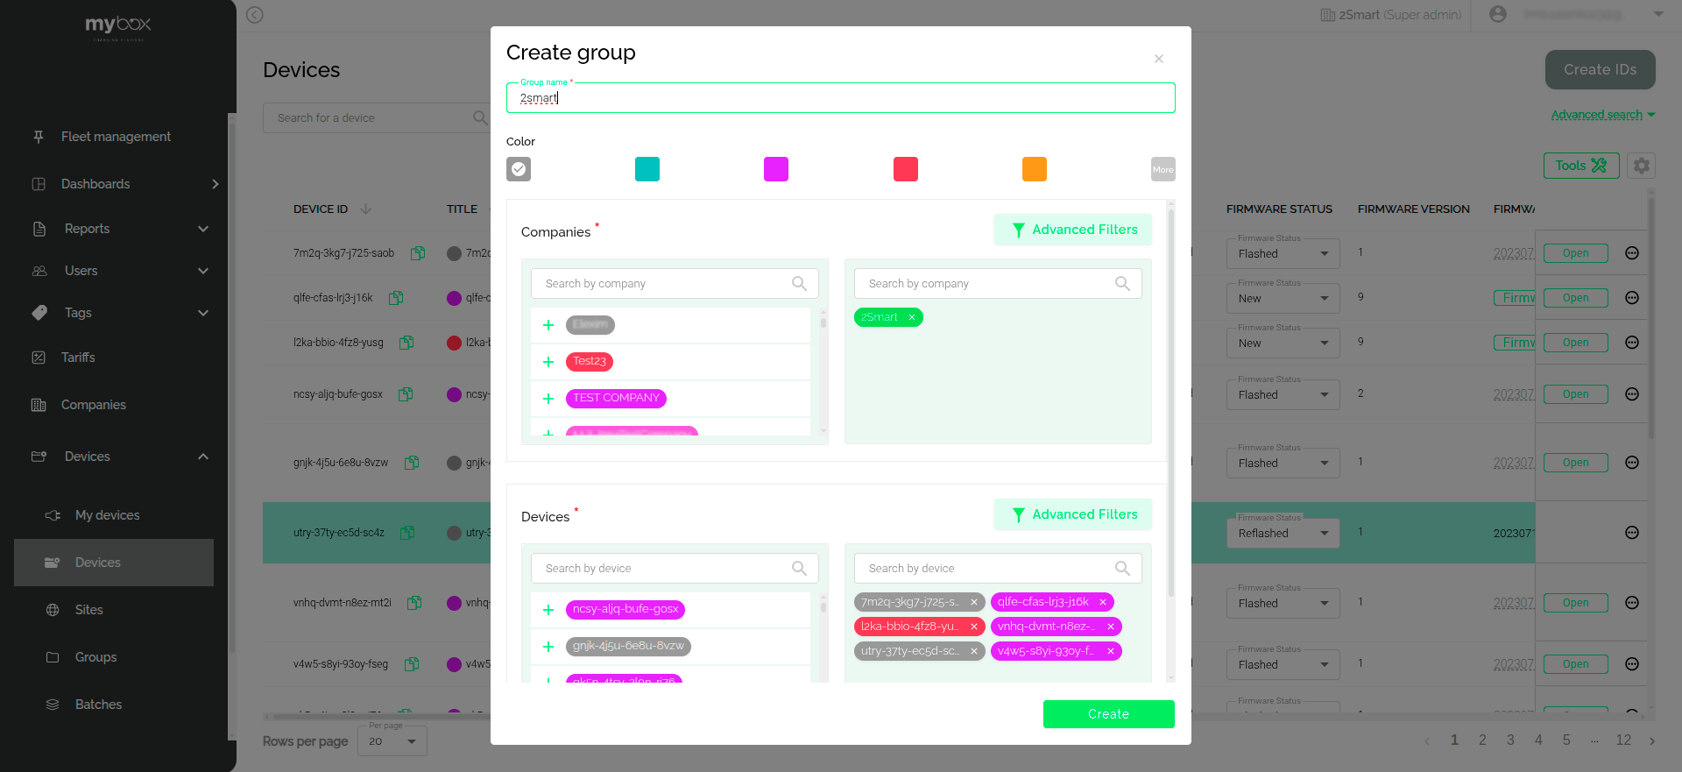The width and height of the screenshot is (1682, 772).
Task: Open Groups in the sidebar
Action: click(x=95, y=657)
